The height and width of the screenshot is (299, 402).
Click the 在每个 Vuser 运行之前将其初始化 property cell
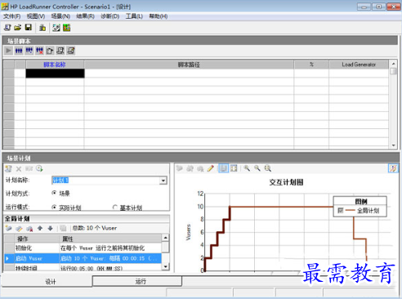click(x=111, y=248)
